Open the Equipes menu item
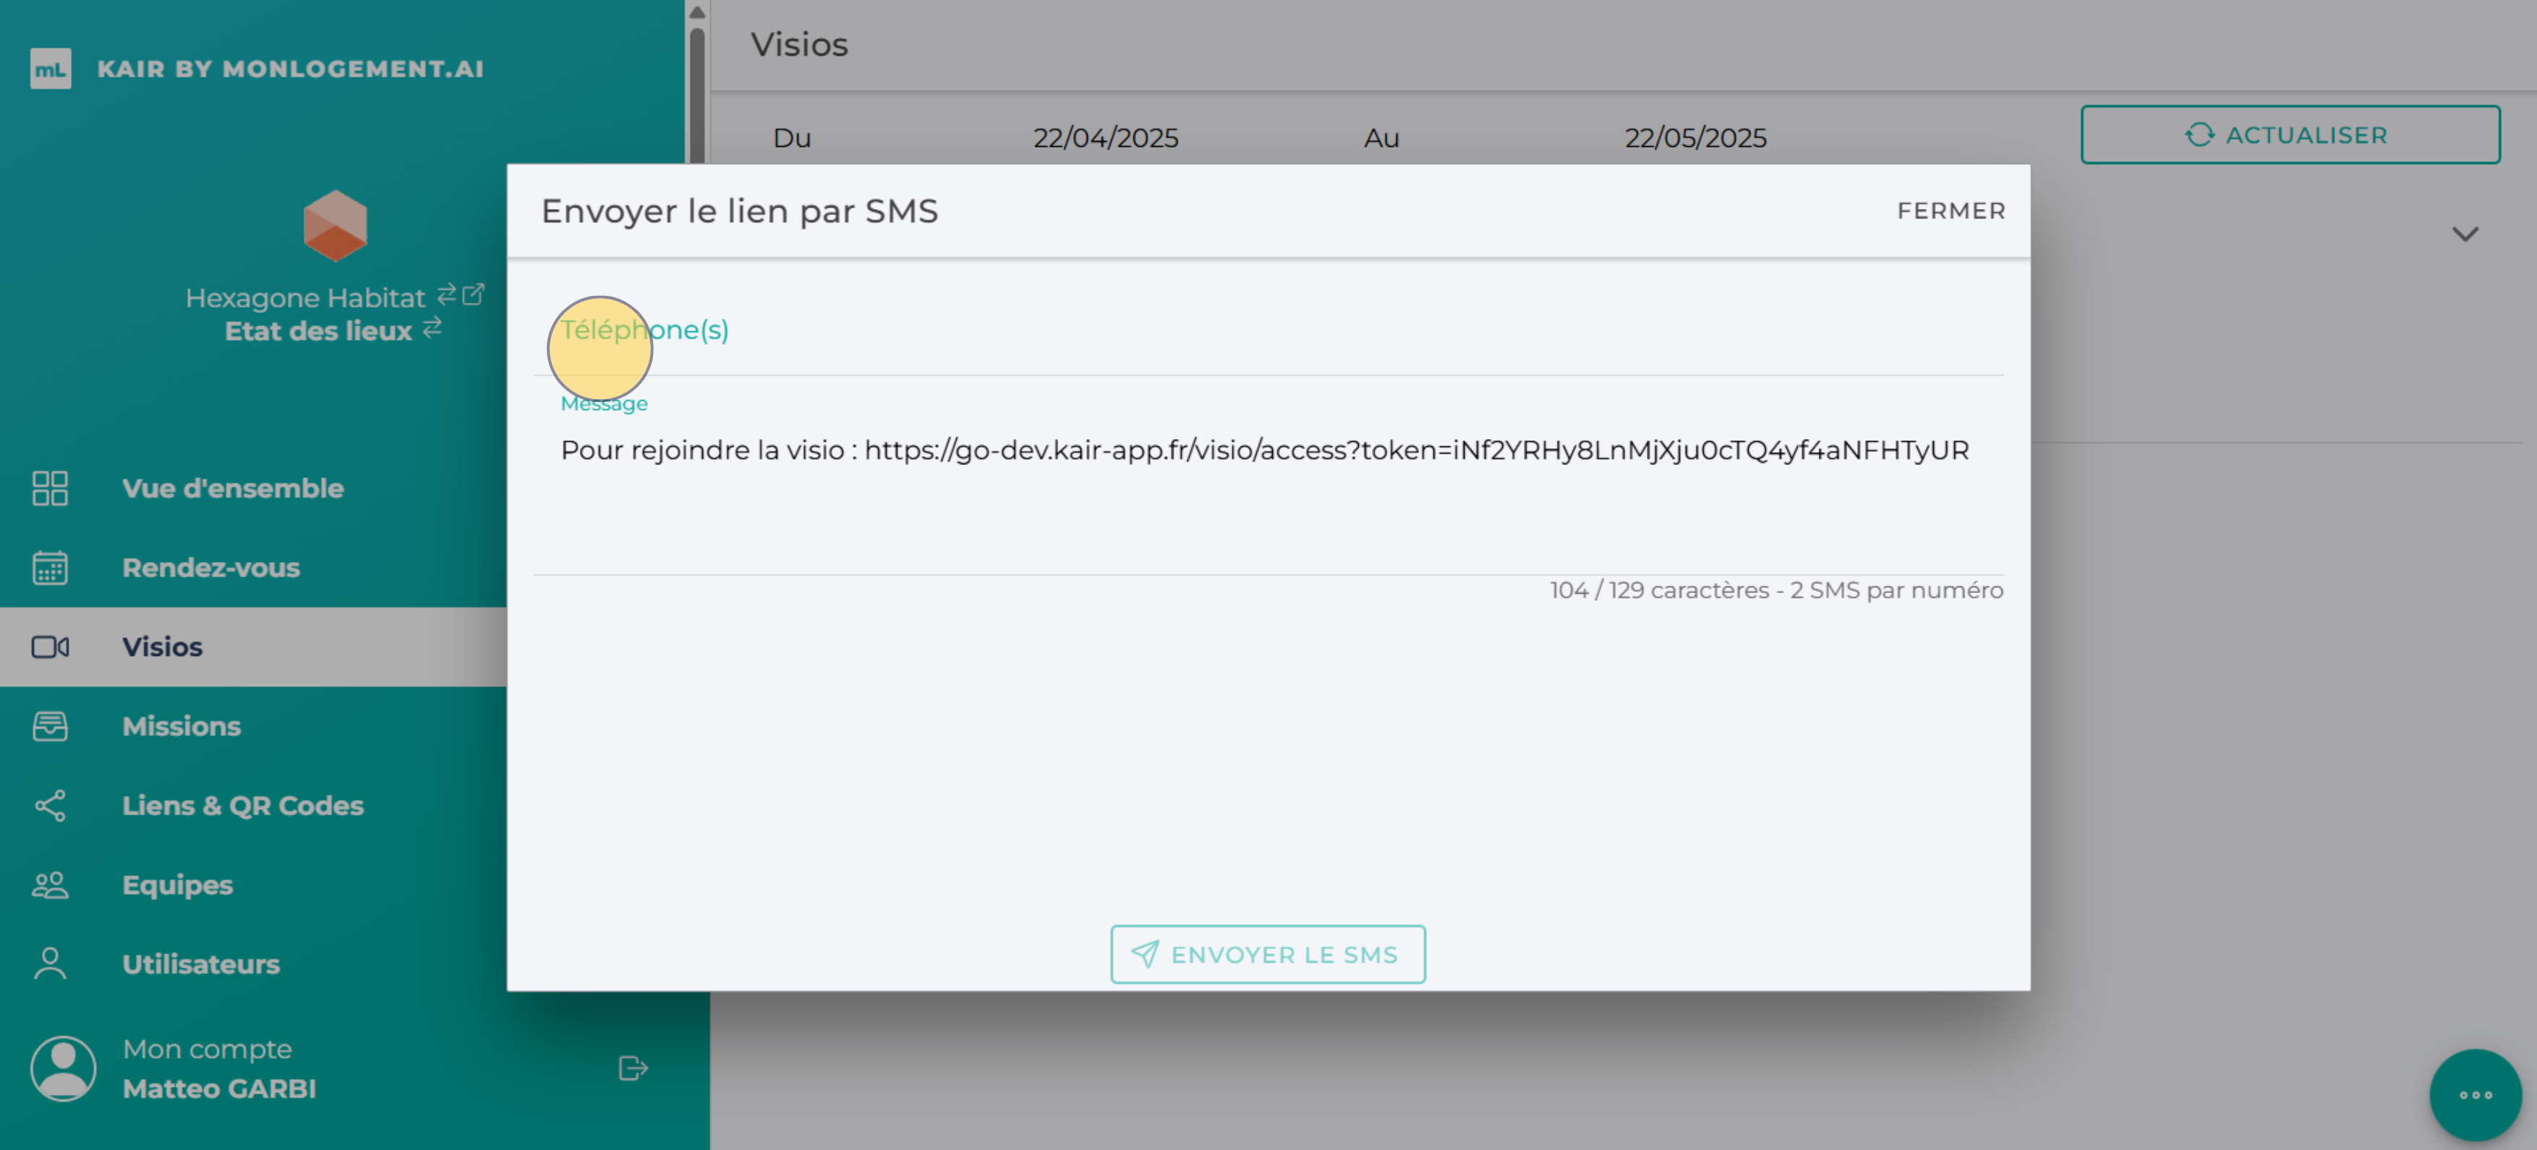Screen dimensions: 2537x1150 tap(177, 885)
